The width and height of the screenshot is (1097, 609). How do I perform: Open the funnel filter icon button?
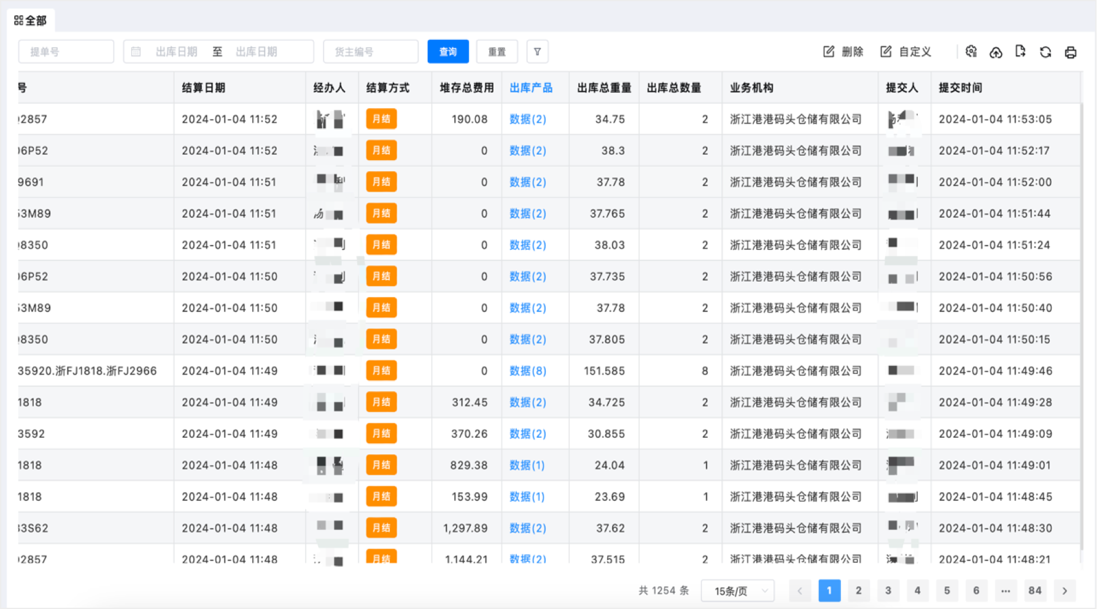click(x=537, y=52)
